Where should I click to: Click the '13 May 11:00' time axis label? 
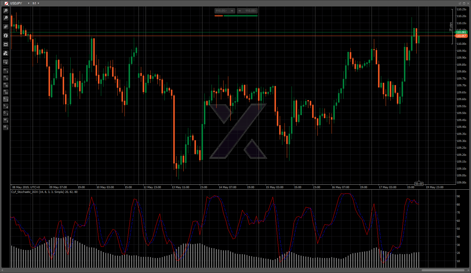pyautogui.click(x=180, y=187)
